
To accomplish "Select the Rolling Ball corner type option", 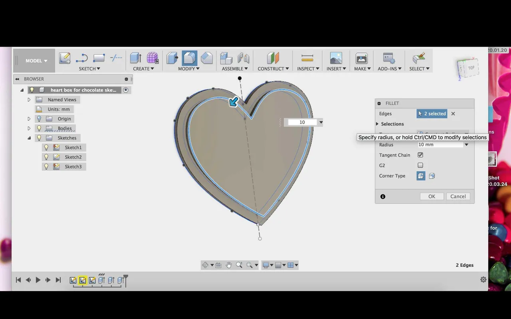I will pyautogui.click(x=421, y=176).
